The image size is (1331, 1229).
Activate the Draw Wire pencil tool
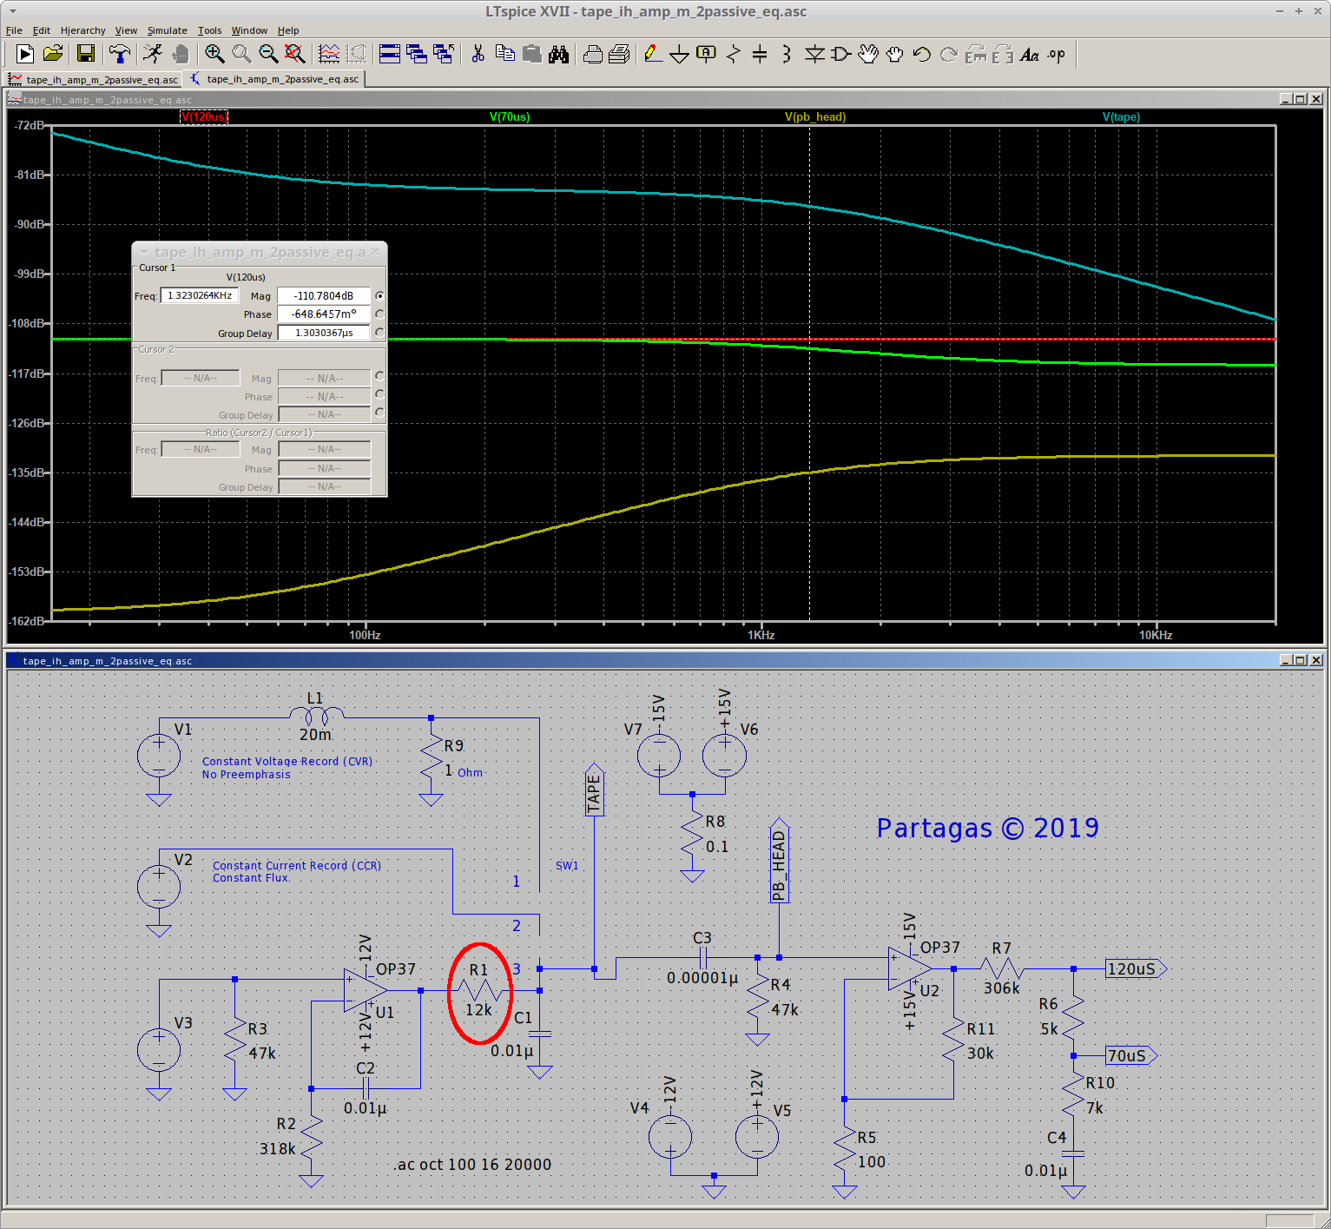tap(653, 55)
